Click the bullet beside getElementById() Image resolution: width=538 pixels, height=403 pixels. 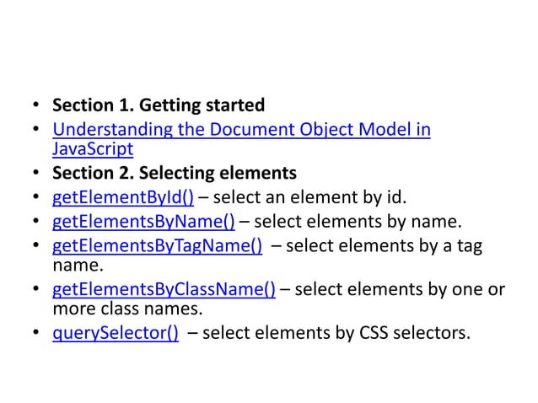35,200
